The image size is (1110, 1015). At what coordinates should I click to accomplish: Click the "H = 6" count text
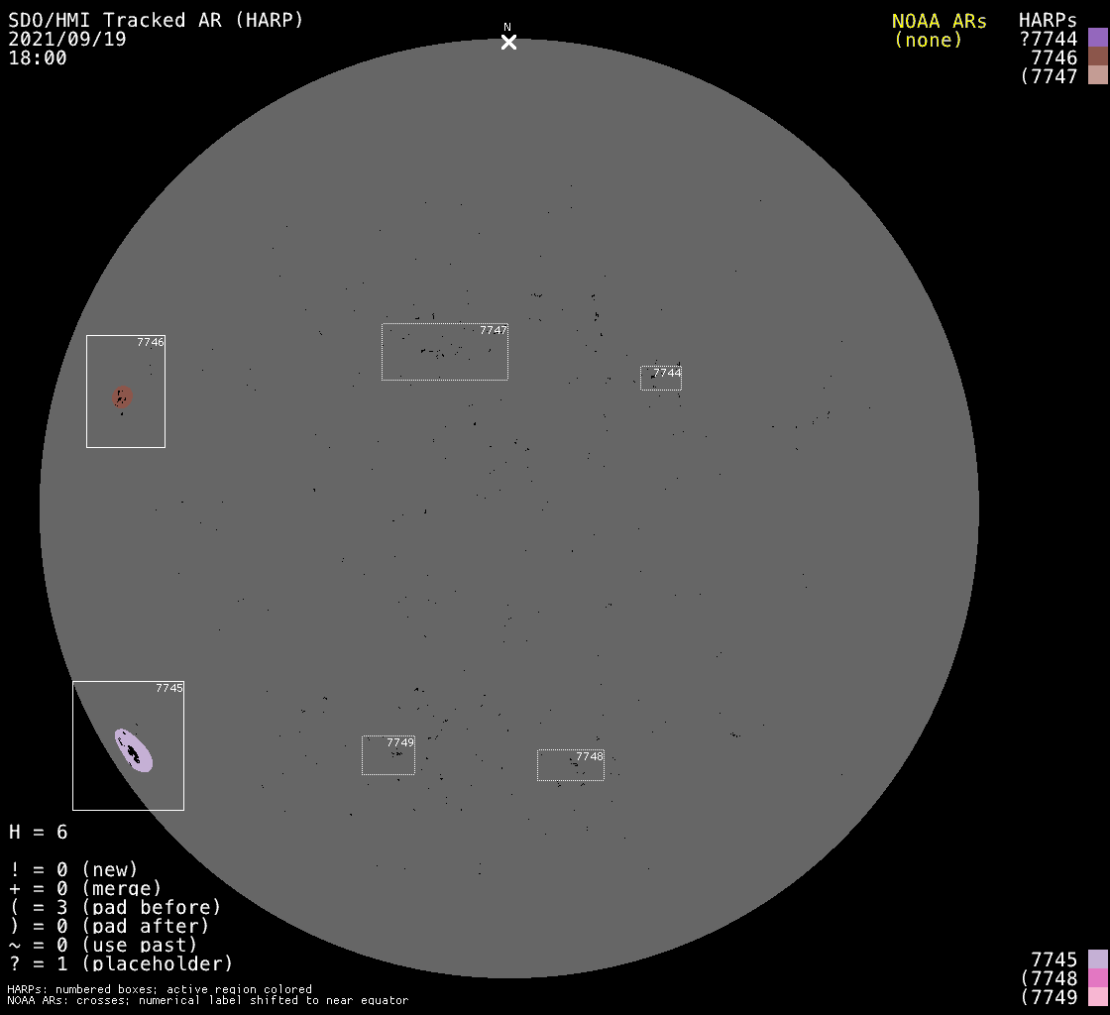(39, 832)
